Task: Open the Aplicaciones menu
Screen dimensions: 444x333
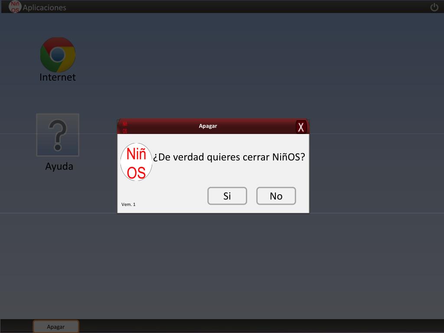Action: (x=45, y=8)
